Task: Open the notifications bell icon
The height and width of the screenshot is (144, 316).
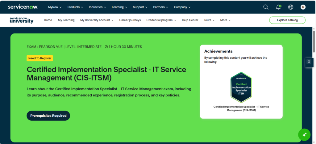Action: click(x=279, y=7)
